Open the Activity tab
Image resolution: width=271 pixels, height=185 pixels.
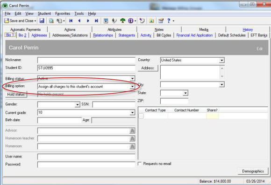146,35
